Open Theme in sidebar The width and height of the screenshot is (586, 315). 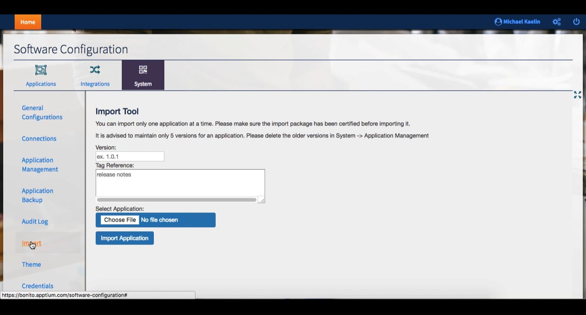point(31,265)
